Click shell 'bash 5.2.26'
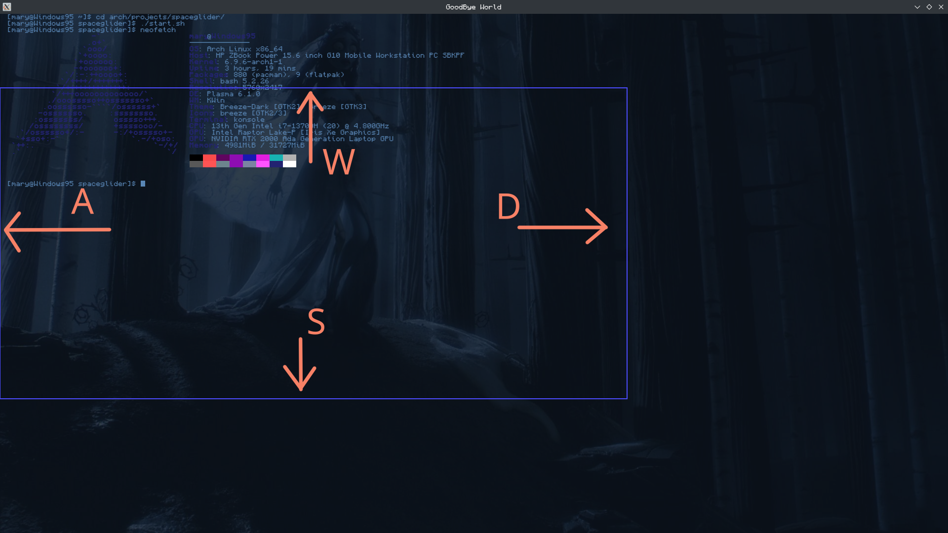Image resolution: width=948 pixels, height=533 pixels. pyautogui.click(x=244, y=81)
